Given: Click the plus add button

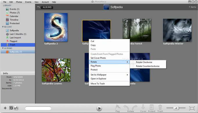Looking at the screenshot, I should pos(5,108).
